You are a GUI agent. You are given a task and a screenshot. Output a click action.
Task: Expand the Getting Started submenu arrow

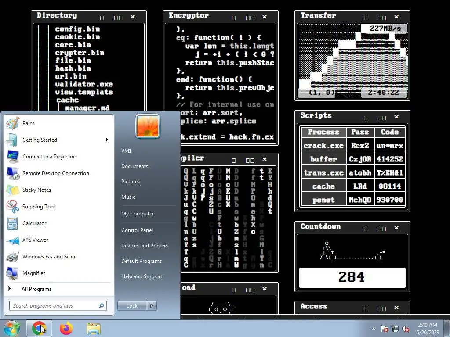click(x=107, y=140)
